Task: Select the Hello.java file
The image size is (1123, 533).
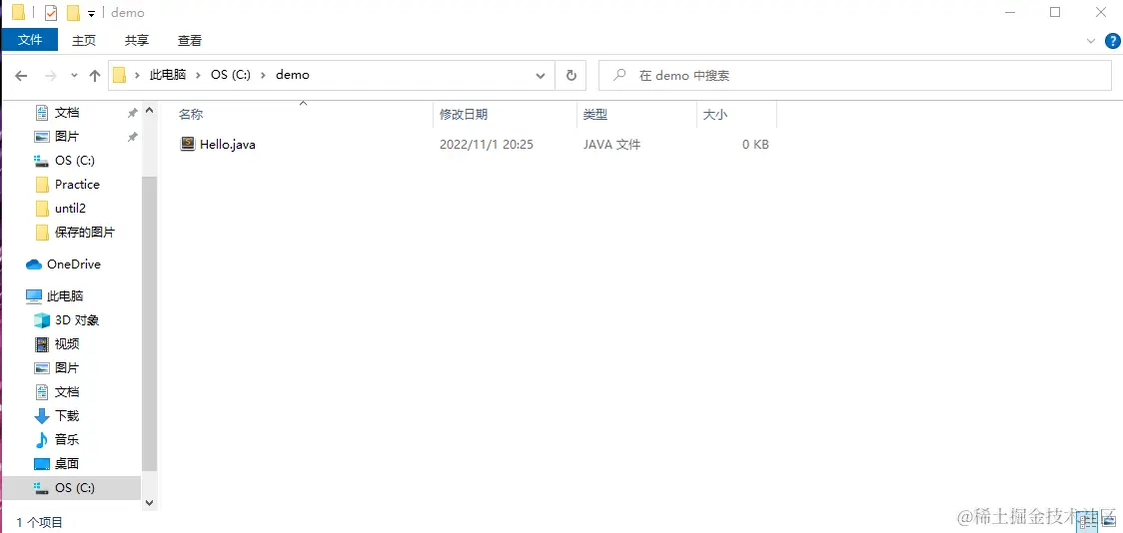Action: pyautogui.click(x=227, y=145)
